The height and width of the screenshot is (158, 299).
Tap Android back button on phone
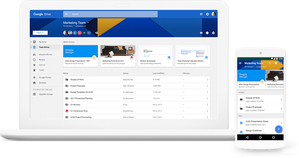pyautogui.click(x=247, y=137)
